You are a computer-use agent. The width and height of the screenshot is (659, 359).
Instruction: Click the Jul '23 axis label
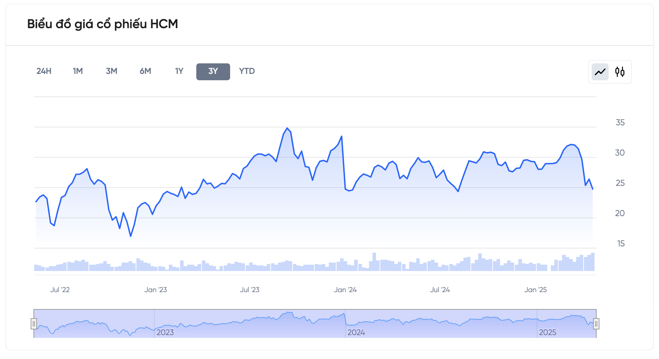(x=250, y=290)
